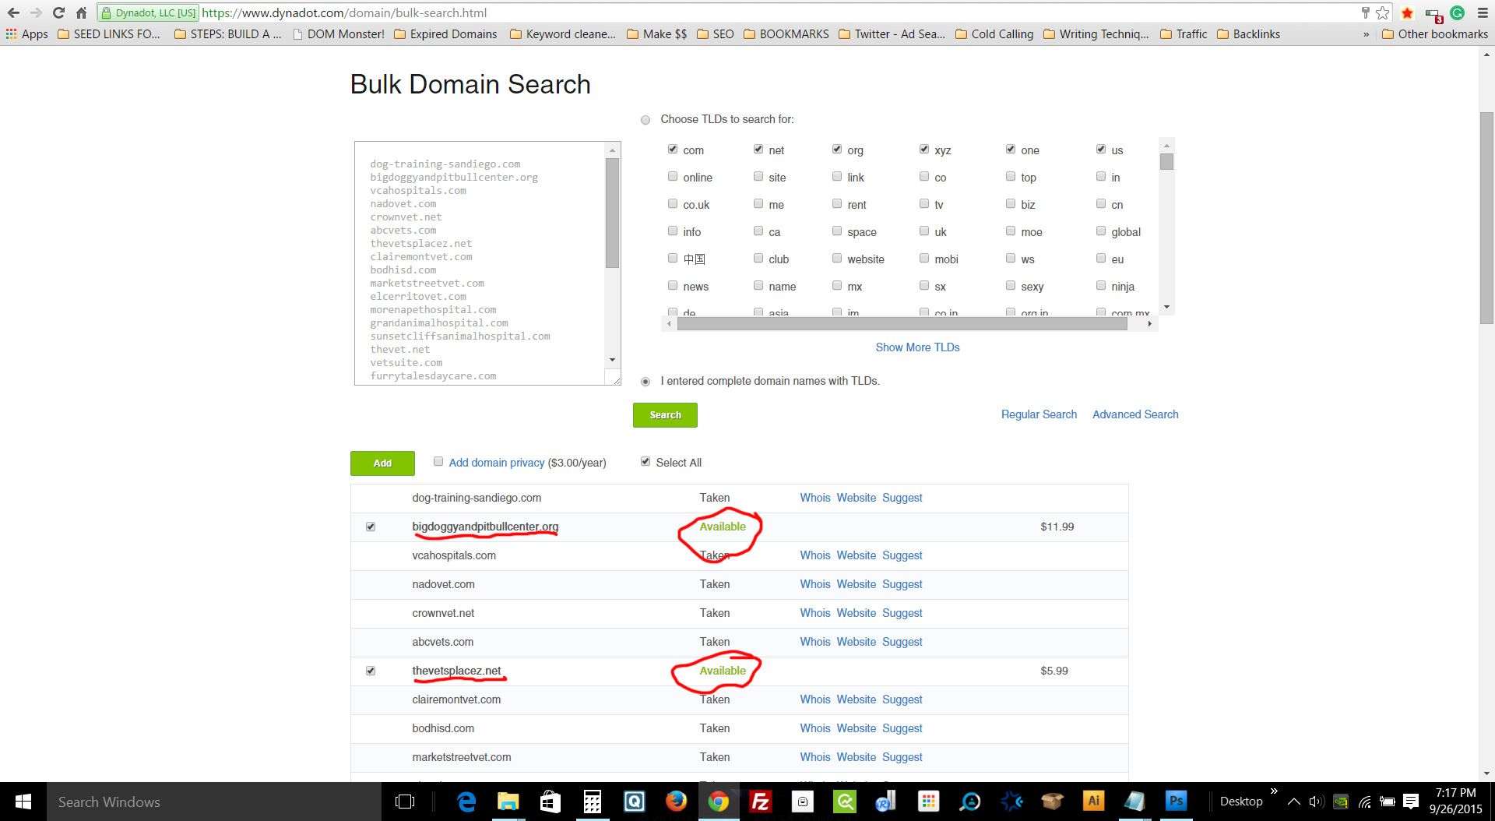Click the TLD list right scroll arrow

(1150, 324)
